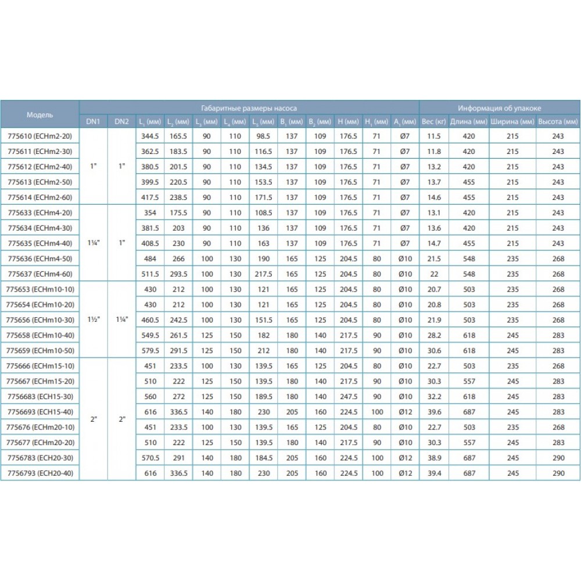The image size is (581, 581).
Task: Click the Высота (мм) column header
Action: 558,121
